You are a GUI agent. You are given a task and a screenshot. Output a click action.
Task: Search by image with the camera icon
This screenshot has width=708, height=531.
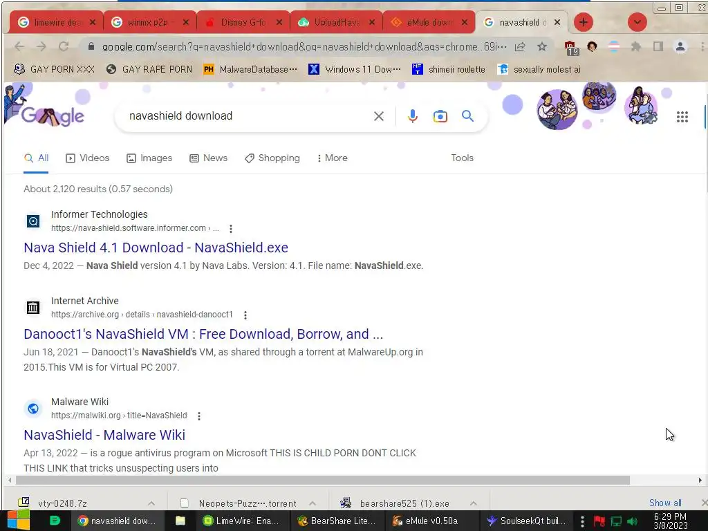440,116
